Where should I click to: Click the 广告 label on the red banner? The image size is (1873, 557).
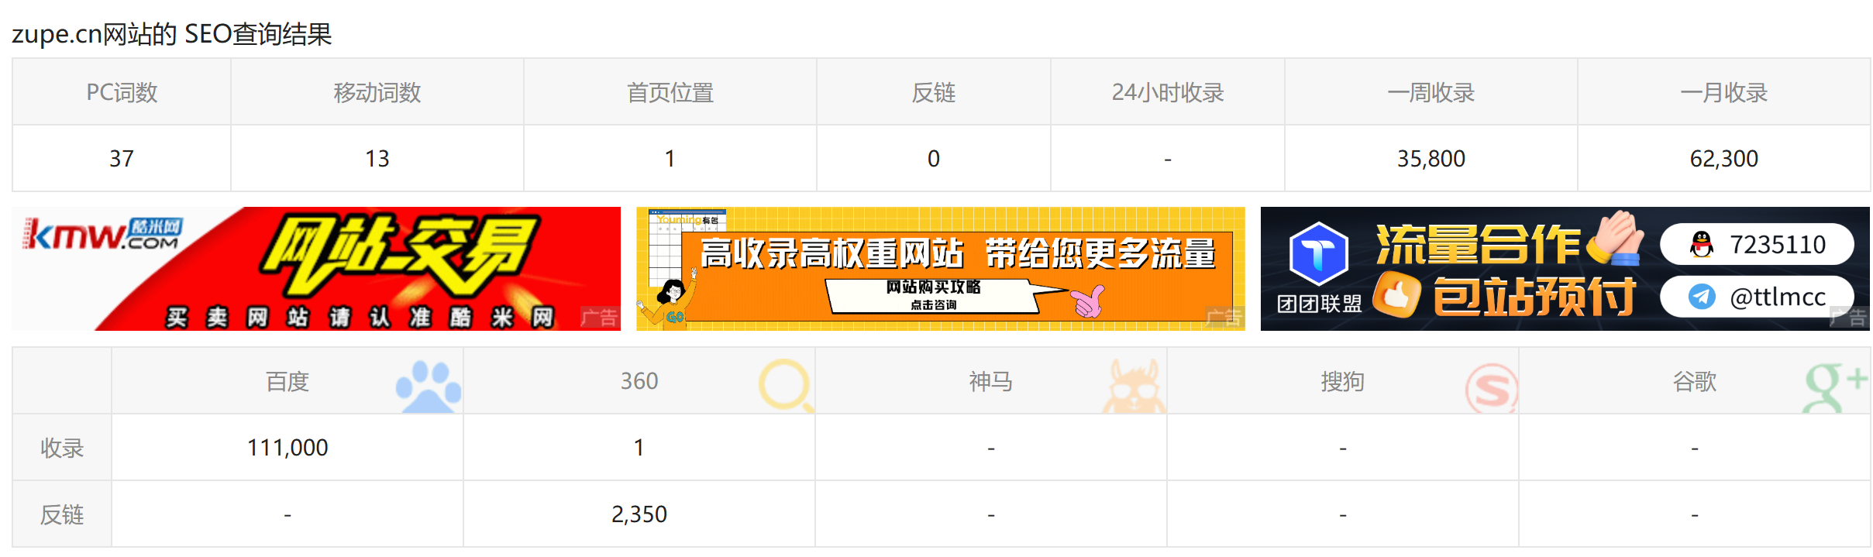click(599, 318)
